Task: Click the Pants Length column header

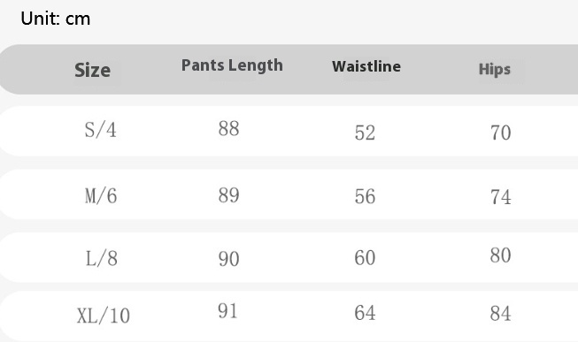Action: pyautogui.click(x=232, y=65)
